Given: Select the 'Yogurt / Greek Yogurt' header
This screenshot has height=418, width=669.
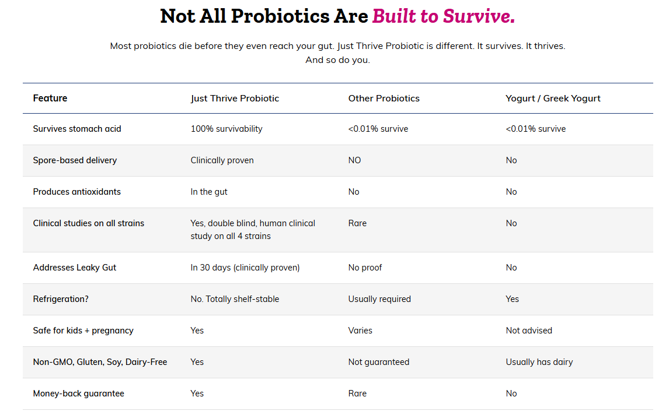Looking at the screenshot, I should (553, 99).
